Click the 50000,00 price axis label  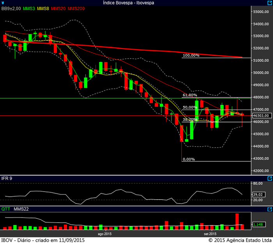[x=261, y=73]
